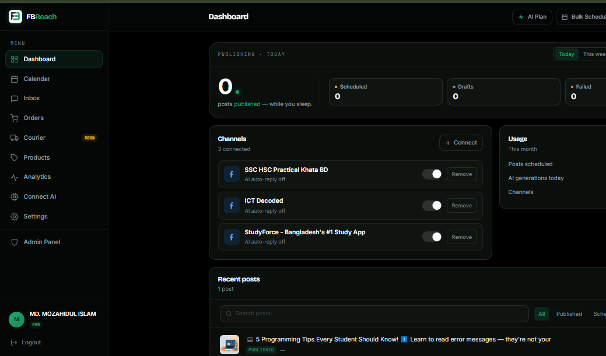
Task: Click the SOON badge beside Courier
Action: tap(90, 138)
